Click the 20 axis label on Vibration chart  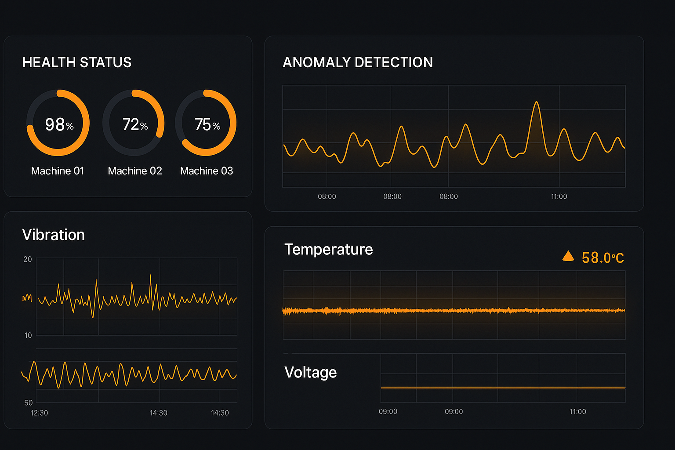pos(28,259)
